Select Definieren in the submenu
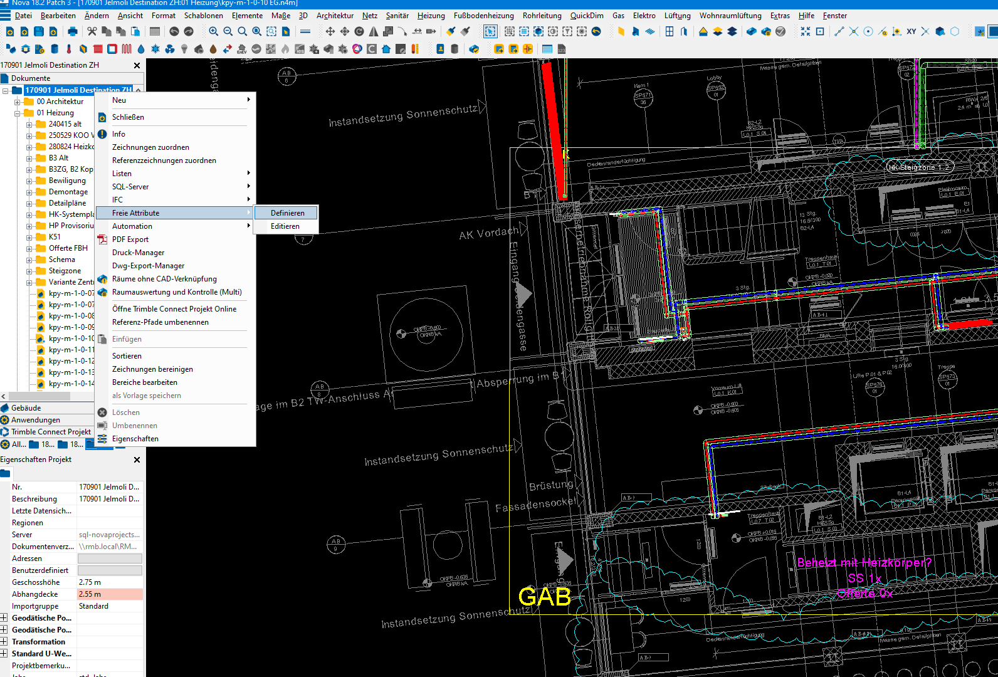998x677 pixels. coord(287,213)
